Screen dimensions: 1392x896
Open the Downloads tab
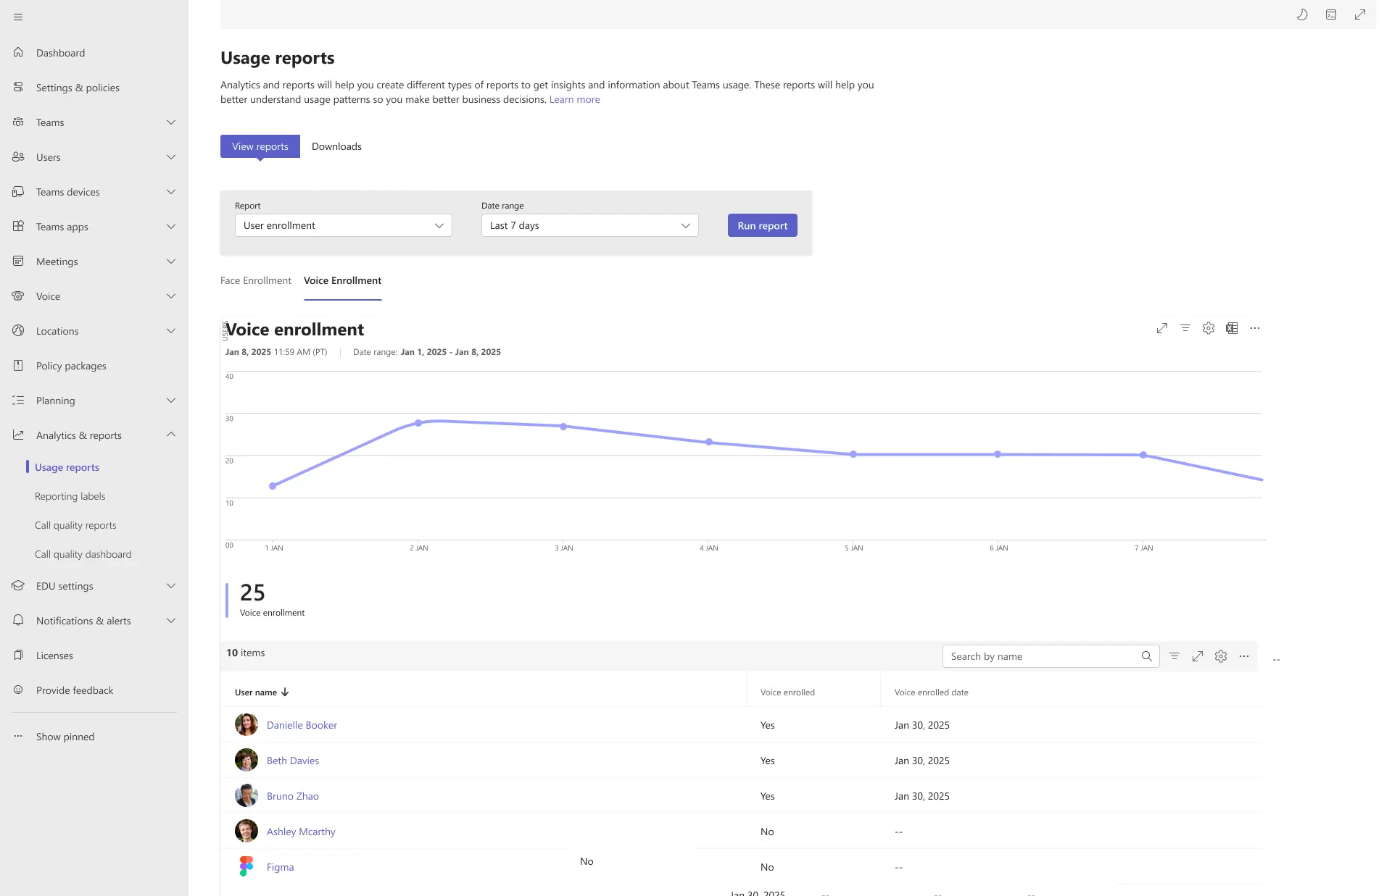click(x=336, y=146)
